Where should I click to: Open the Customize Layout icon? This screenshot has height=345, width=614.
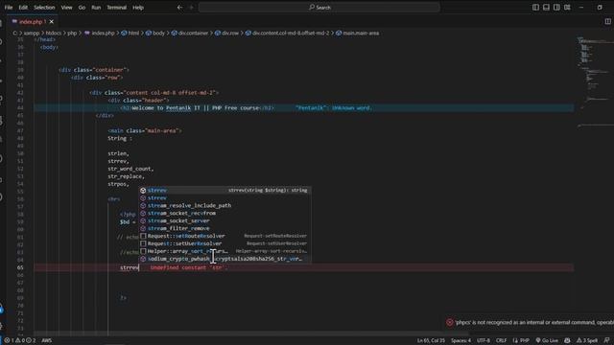[x=567, y=7]
